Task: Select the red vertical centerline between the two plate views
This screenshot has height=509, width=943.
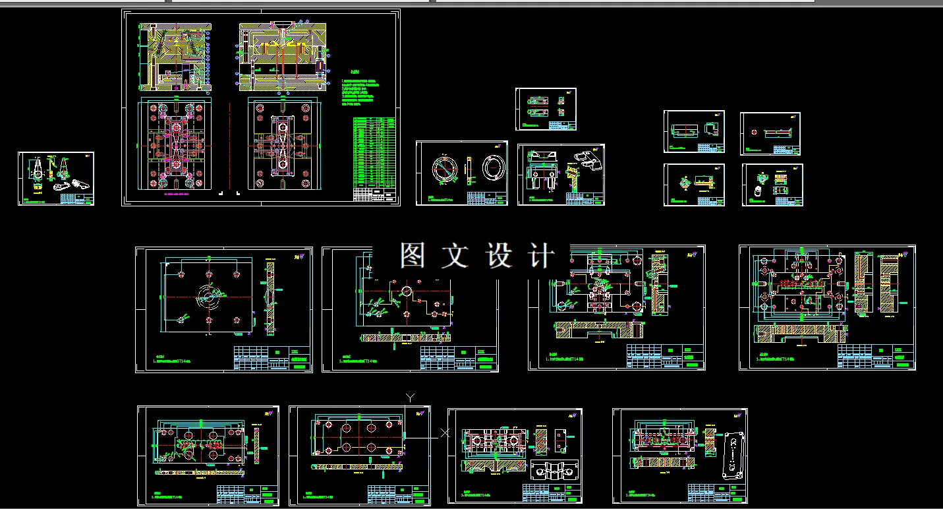Action: [229, 145]
